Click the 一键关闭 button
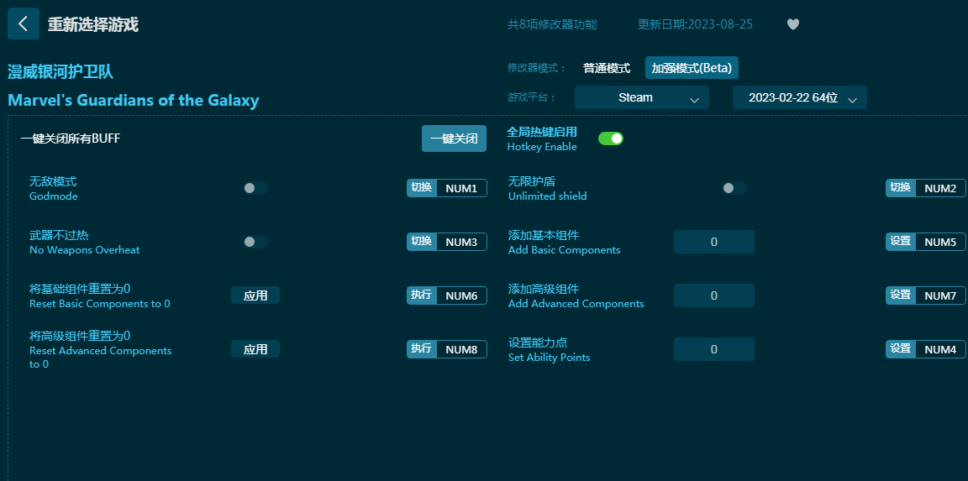 click(454, 139)
